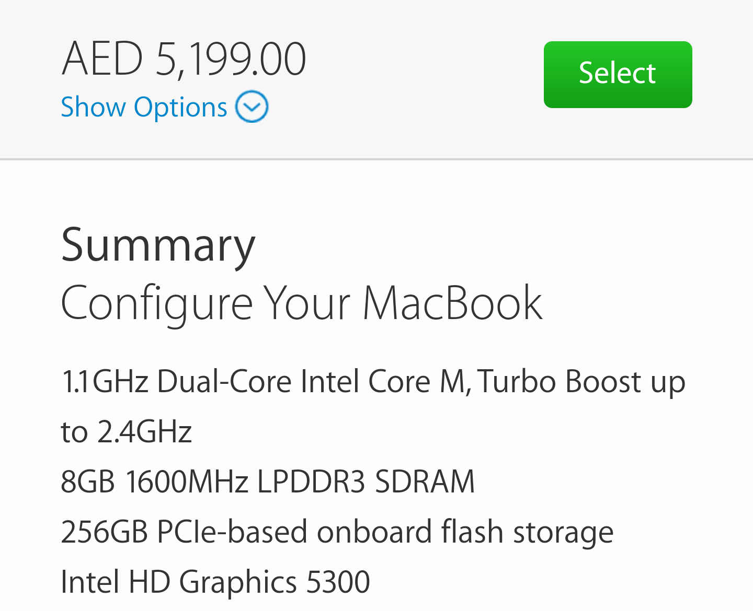Click the 'AED' currency label
Image resolution: width=753 pixels, height=611 pixels.
(x=102, y=58)
